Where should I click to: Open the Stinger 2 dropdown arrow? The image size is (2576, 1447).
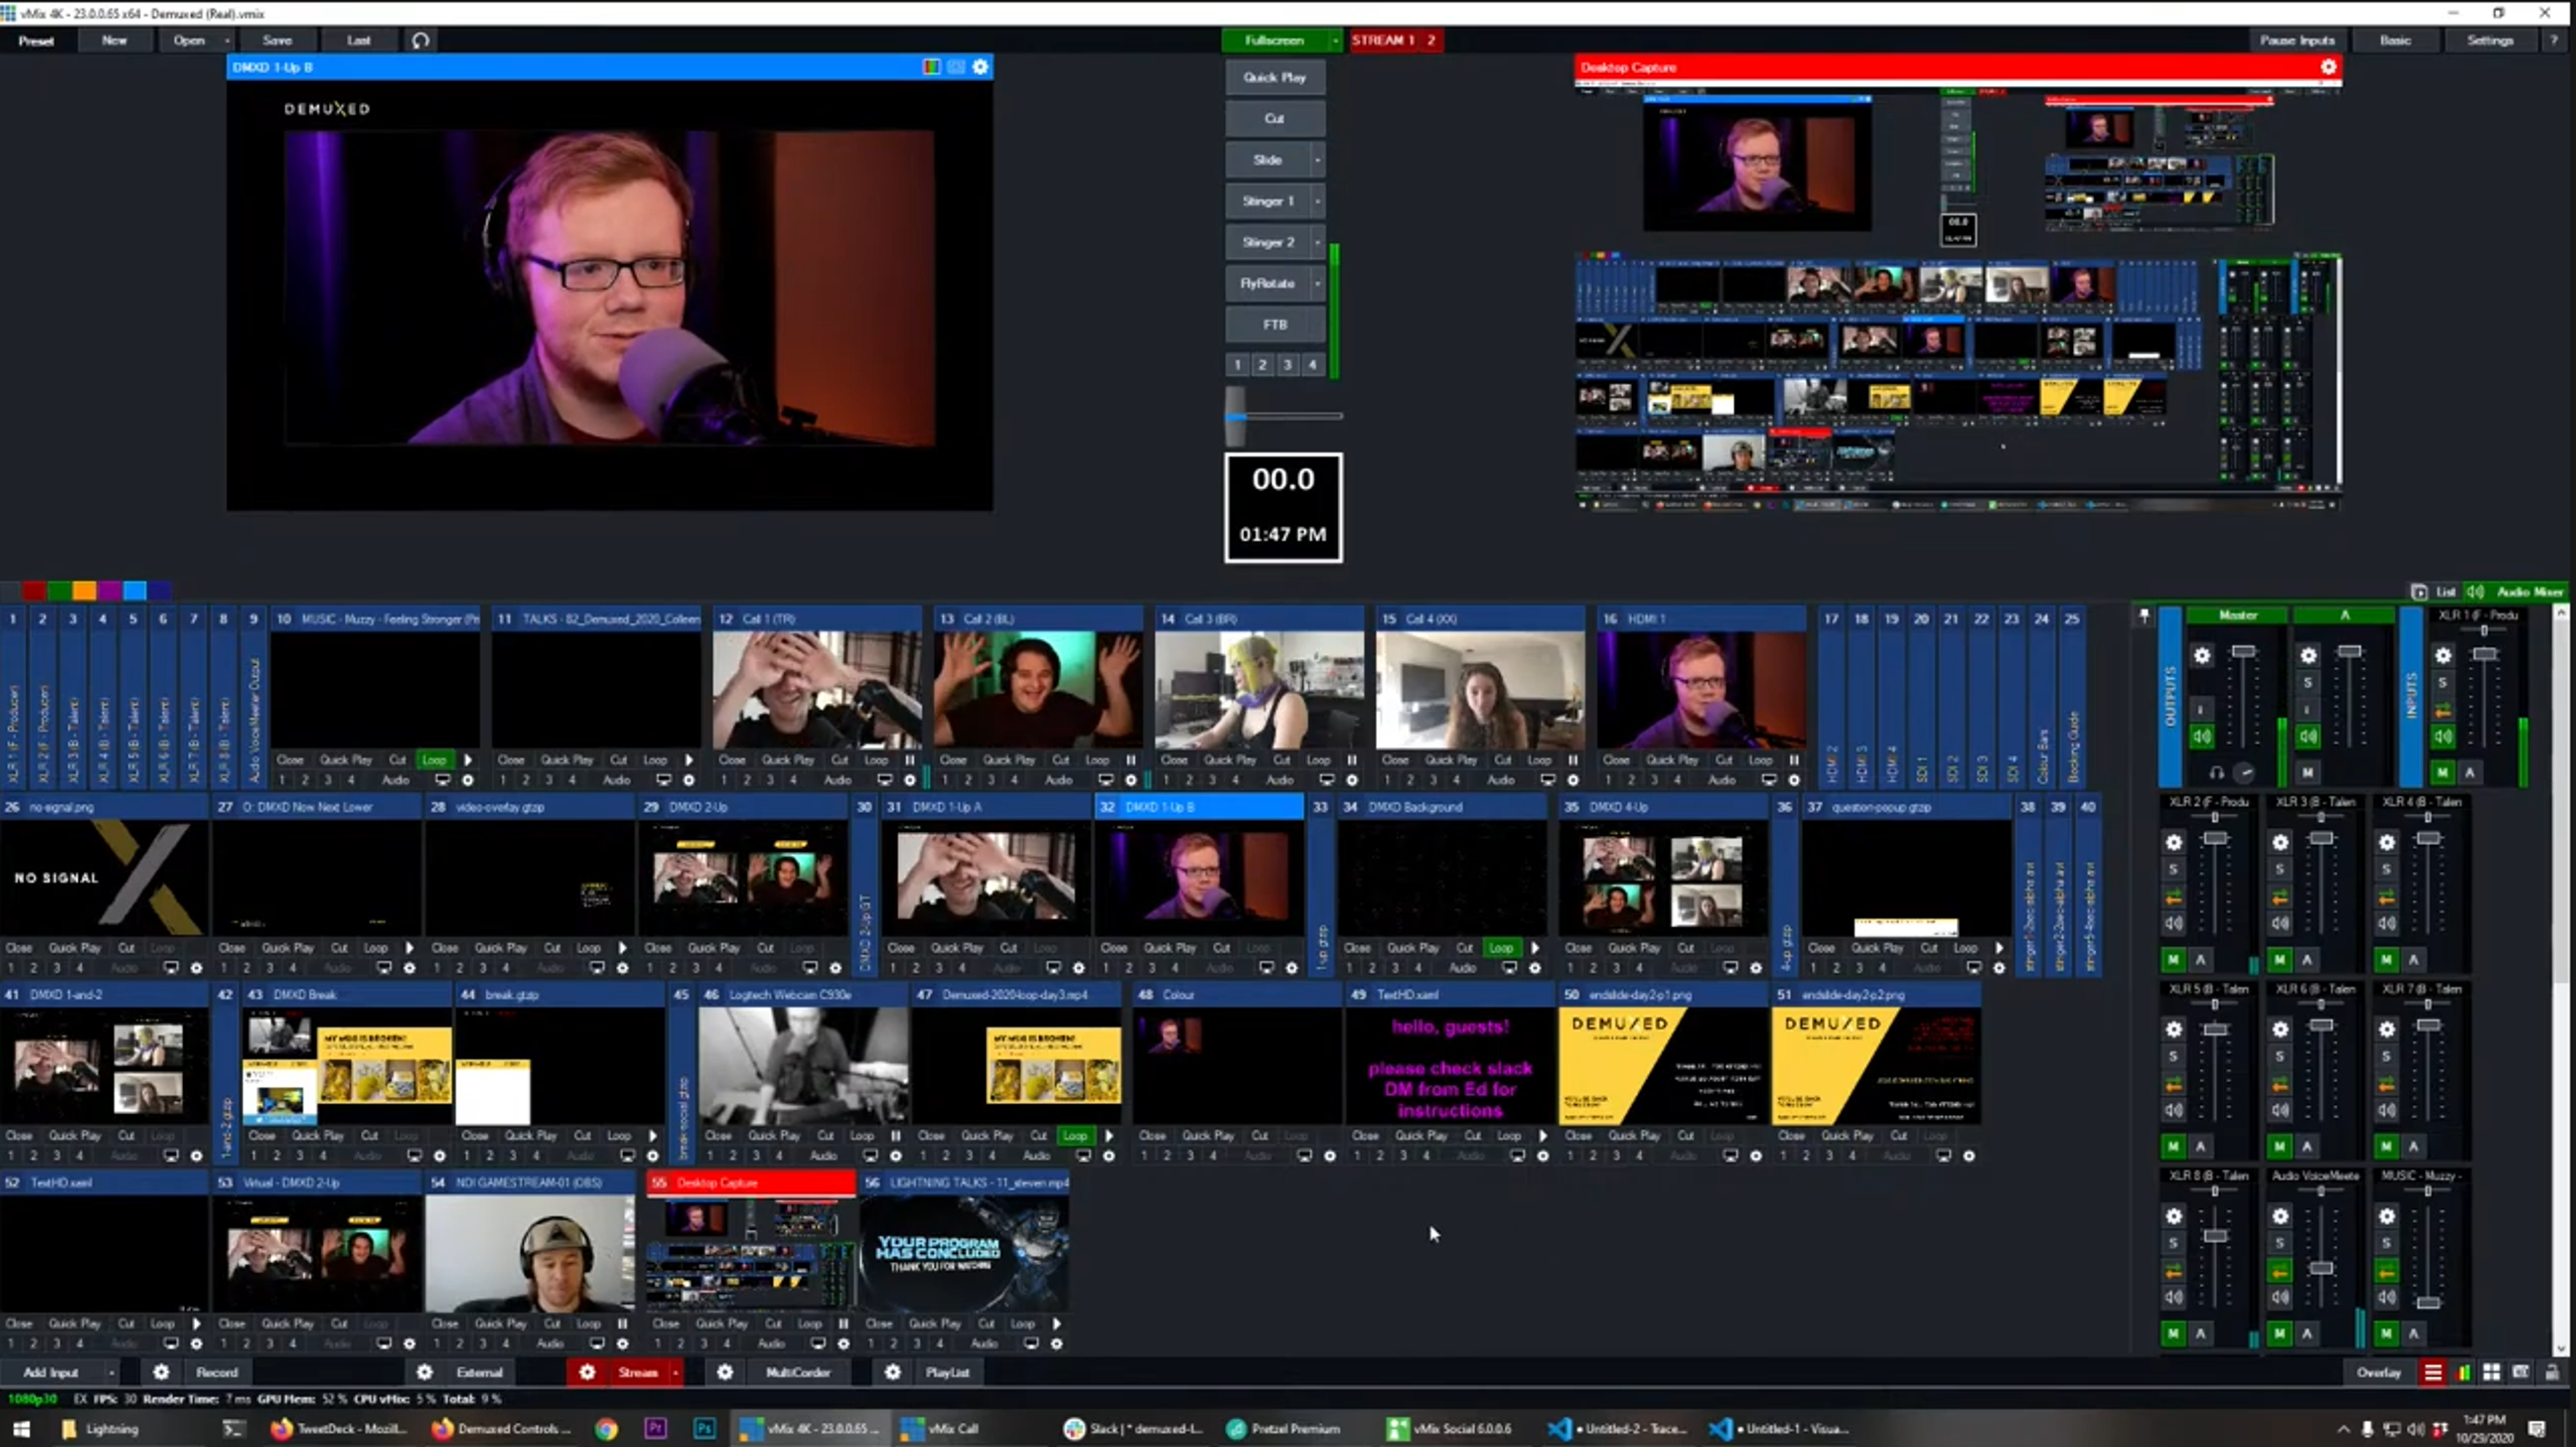(x=1317, y=242)
